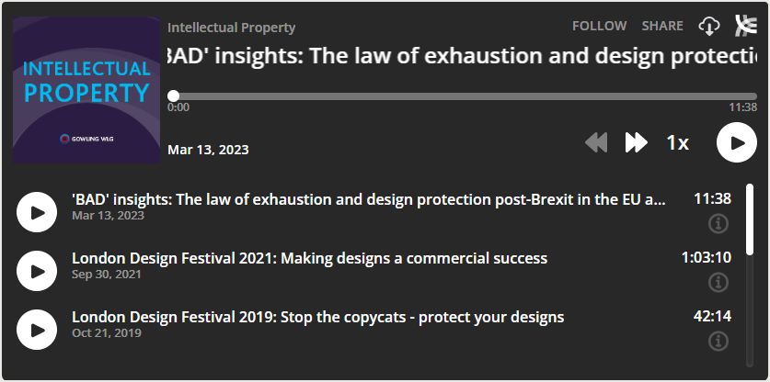Click the FOLLOW button
Screen dimensions: 770x382
point(599,26)
